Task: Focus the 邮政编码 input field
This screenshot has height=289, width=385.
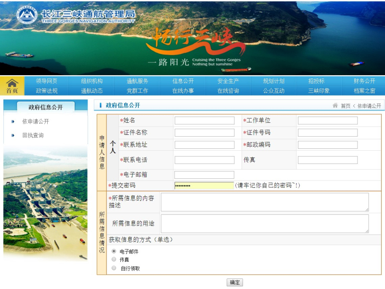Action: [x=328, y=145]
